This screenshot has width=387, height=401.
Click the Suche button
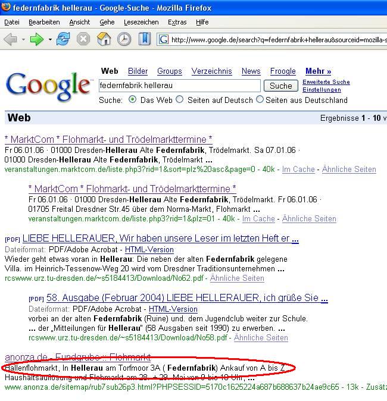(281, 86)
